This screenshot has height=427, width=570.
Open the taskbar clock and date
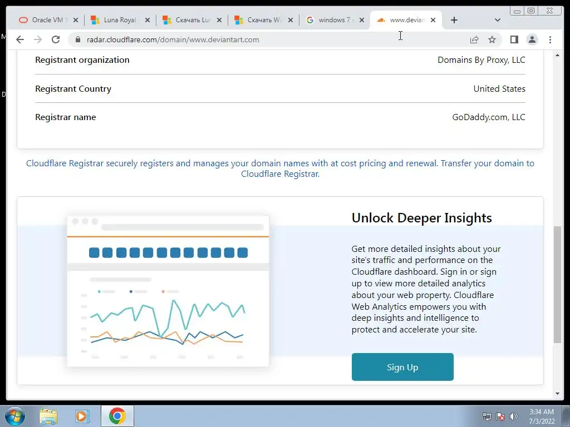(542, 416)
